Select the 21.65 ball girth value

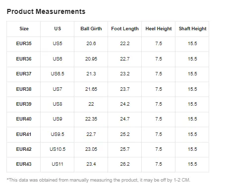pyautogui.click(x=91, y=89)
